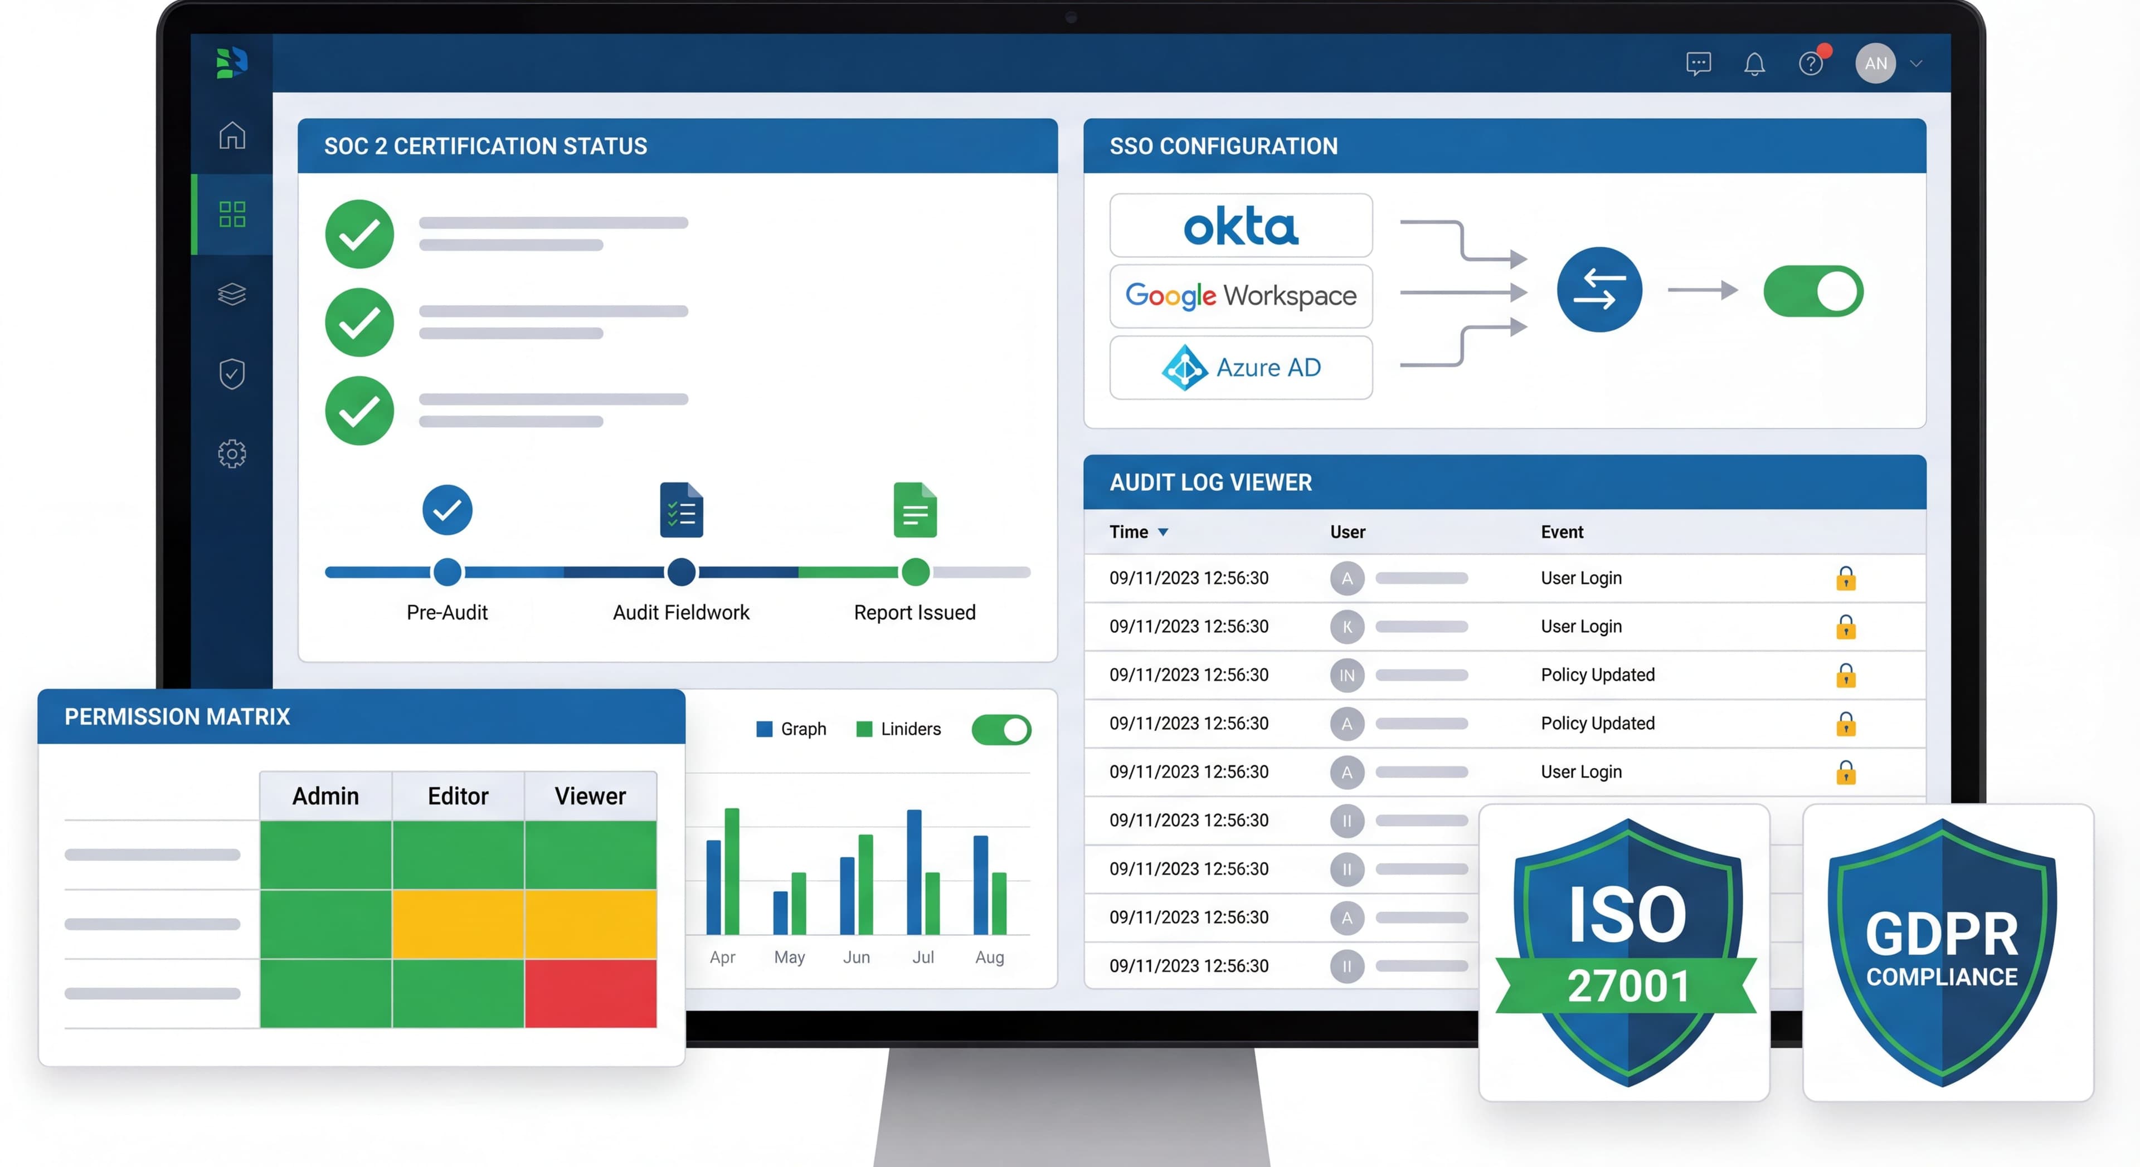Open the security shield icon in the sidebar
The width and height of the screenshot is (2140, 1167).
(x=232, y=374)
